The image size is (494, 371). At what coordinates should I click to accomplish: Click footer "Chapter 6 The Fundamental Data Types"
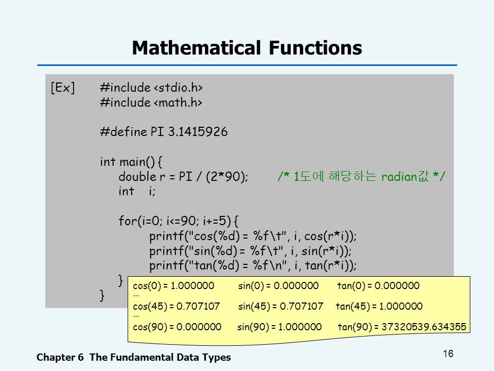pyautogui.click(x=134, y=358)
